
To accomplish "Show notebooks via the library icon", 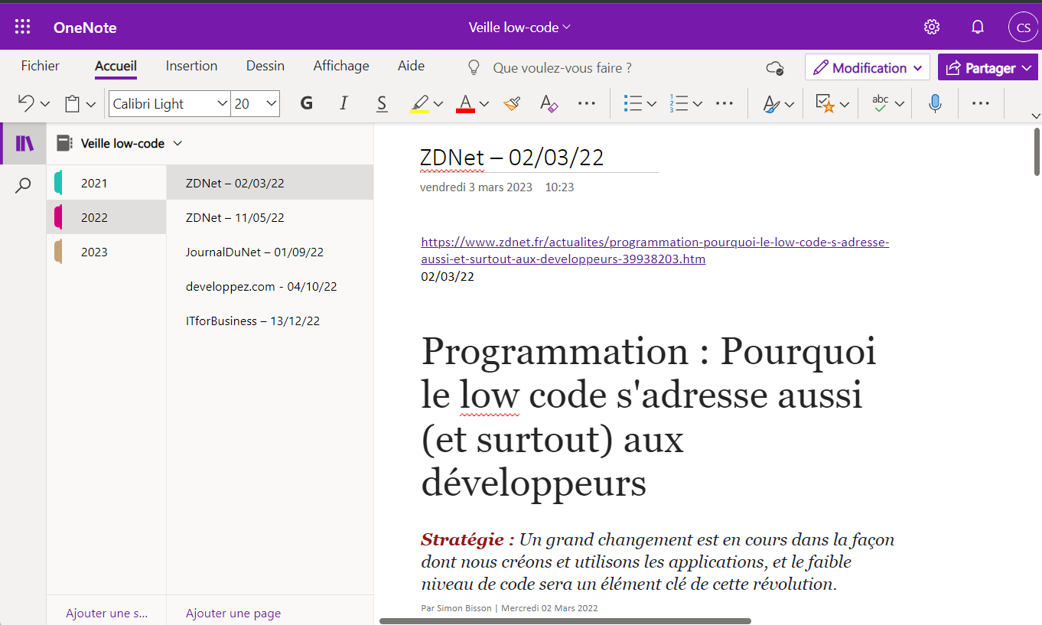I will [x=24, y=143].
